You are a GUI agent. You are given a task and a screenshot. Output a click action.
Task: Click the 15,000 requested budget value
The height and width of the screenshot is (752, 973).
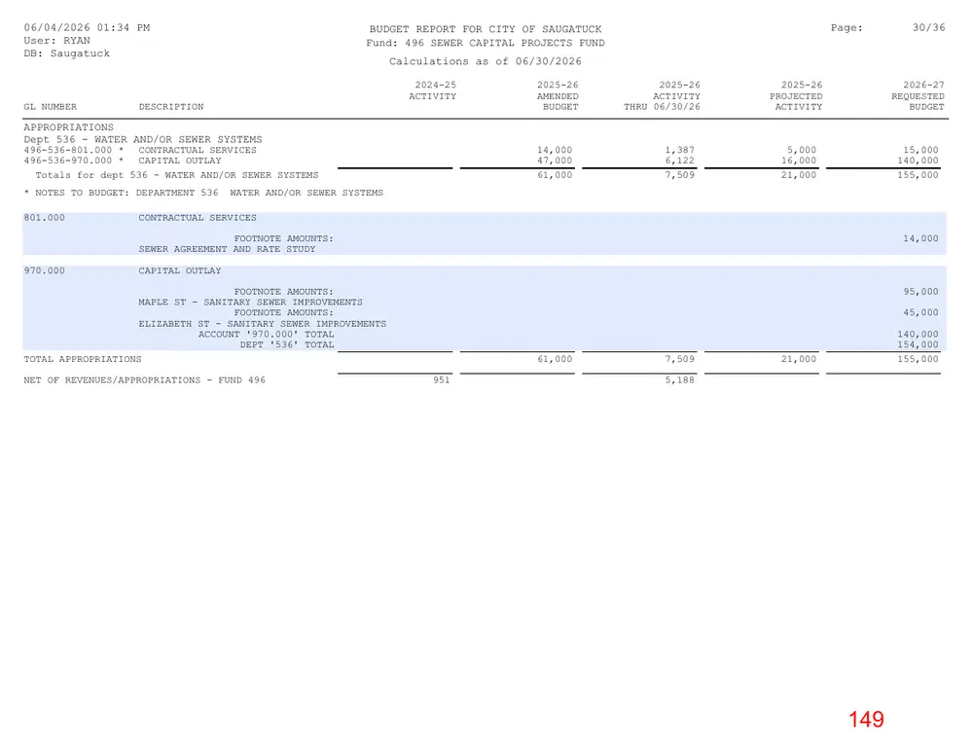(920, 150)
